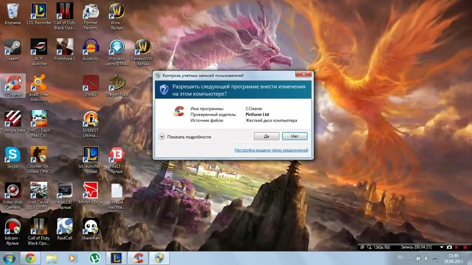Select the DmC - Devil May Cry icon
The height and width of the screenshot is (265, 472).
click(39, 124)
